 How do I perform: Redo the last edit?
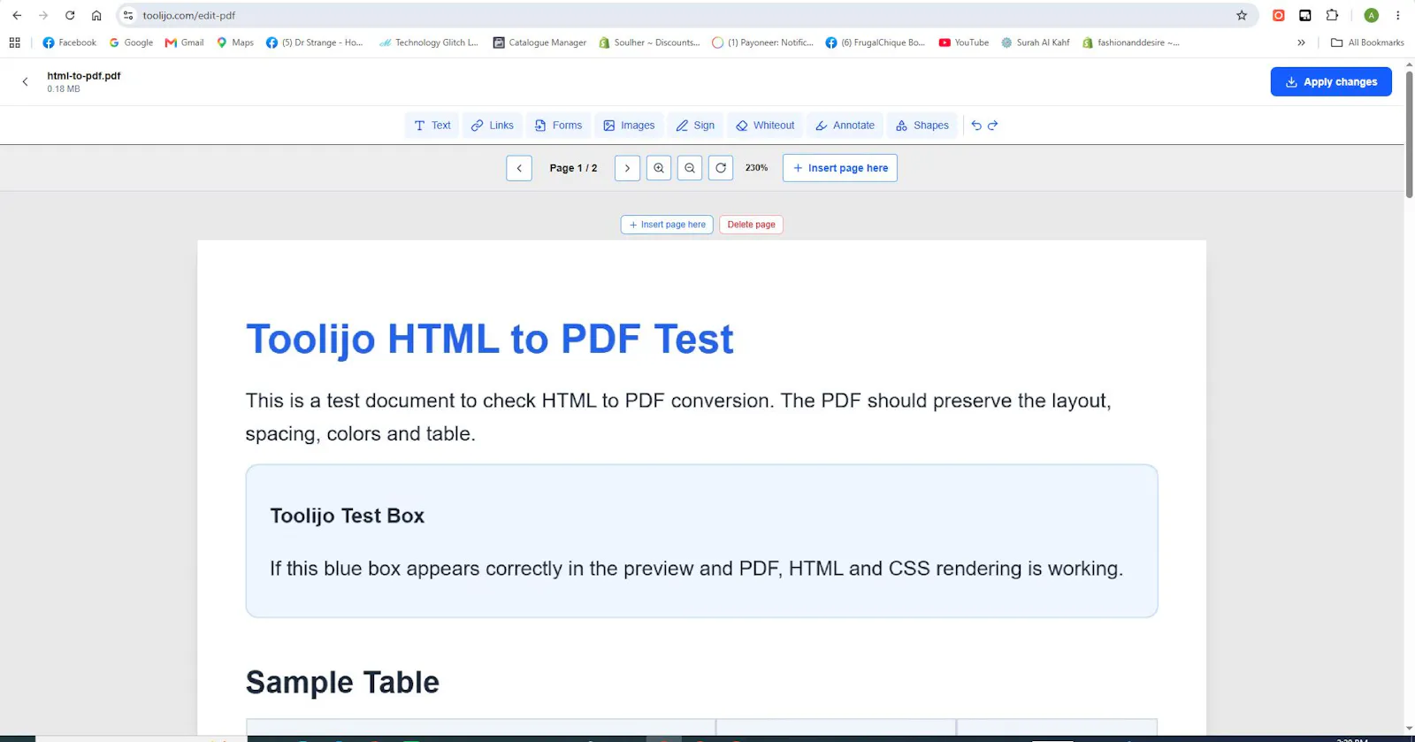(x=993, y=126)
